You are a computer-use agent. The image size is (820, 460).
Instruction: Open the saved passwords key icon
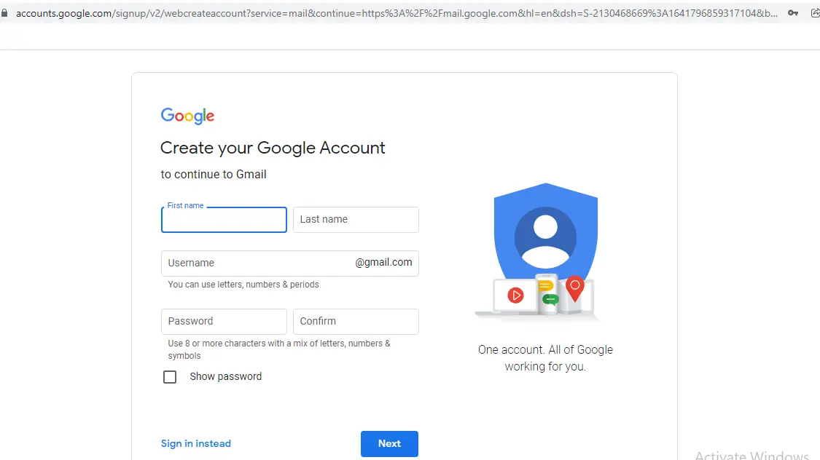pos(793,13)
